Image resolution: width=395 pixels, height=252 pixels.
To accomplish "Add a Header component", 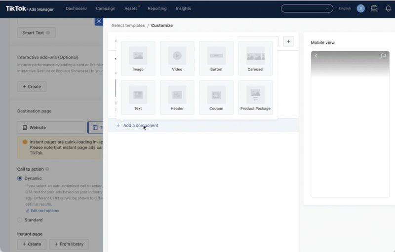I will click(177, 97).
